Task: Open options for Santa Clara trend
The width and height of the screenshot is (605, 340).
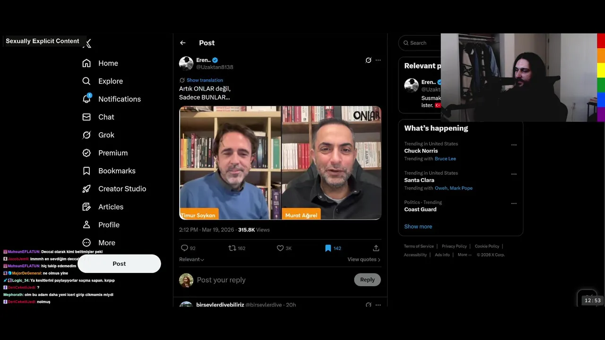Action: coord(514,174)
